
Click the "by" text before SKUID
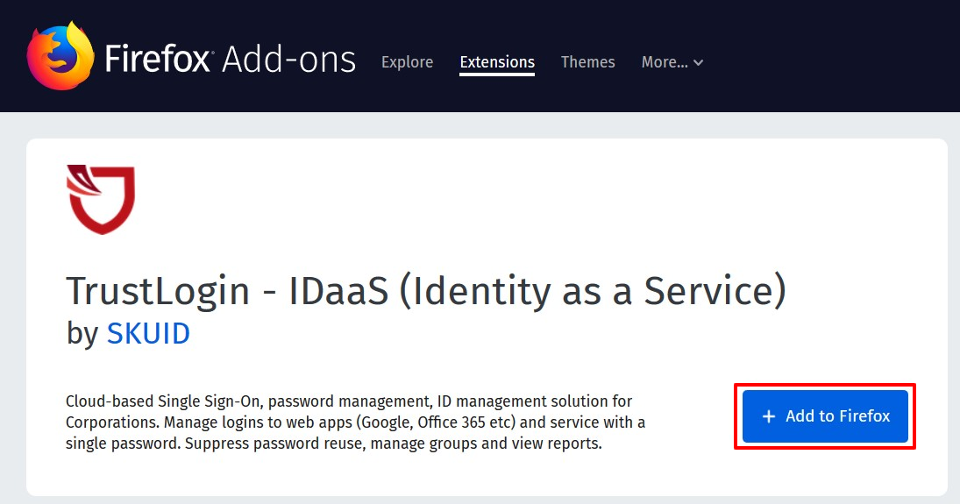coord(82,334)
